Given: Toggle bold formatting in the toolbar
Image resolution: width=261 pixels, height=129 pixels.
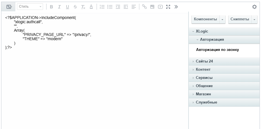Looking at the screenshot, I should pyautogui.click(x=52, y=7).
